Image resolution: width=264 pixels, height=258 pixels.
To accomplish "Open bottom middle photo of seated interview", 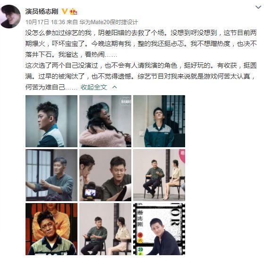I will 105,229.
